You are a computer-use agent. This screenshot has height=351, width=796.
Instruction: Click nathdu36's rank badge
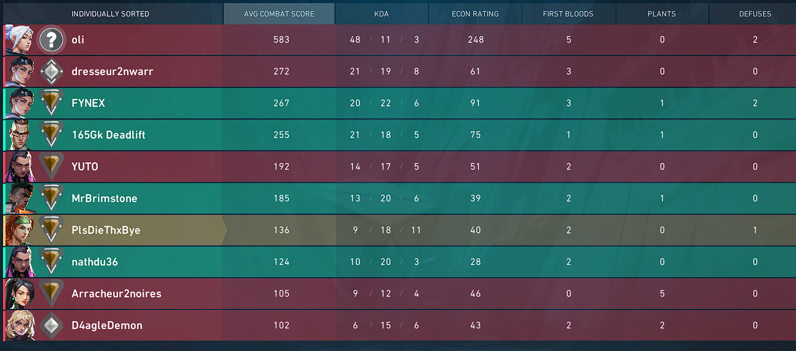[51, 262]
